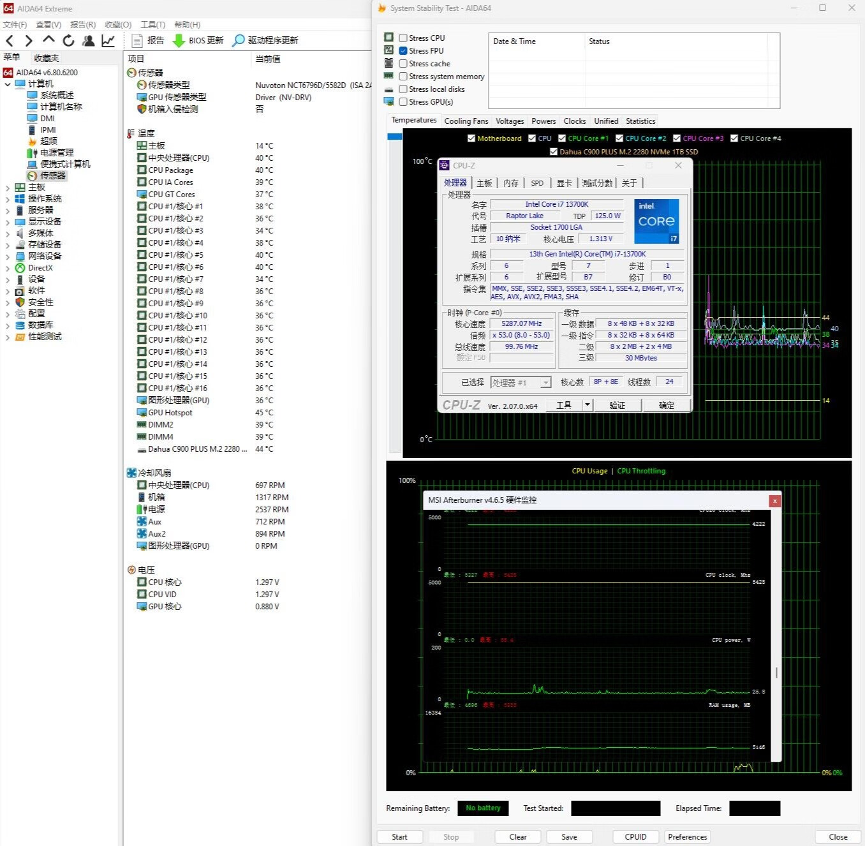Select 计算机名称 in the tree
865x846 pixels.
point(61,107)
